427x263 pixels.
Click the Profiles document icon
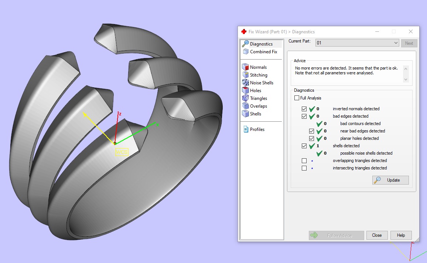point(246,129)
